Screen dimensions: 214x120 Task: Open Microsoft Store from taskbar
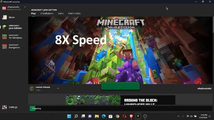point(111,116)
